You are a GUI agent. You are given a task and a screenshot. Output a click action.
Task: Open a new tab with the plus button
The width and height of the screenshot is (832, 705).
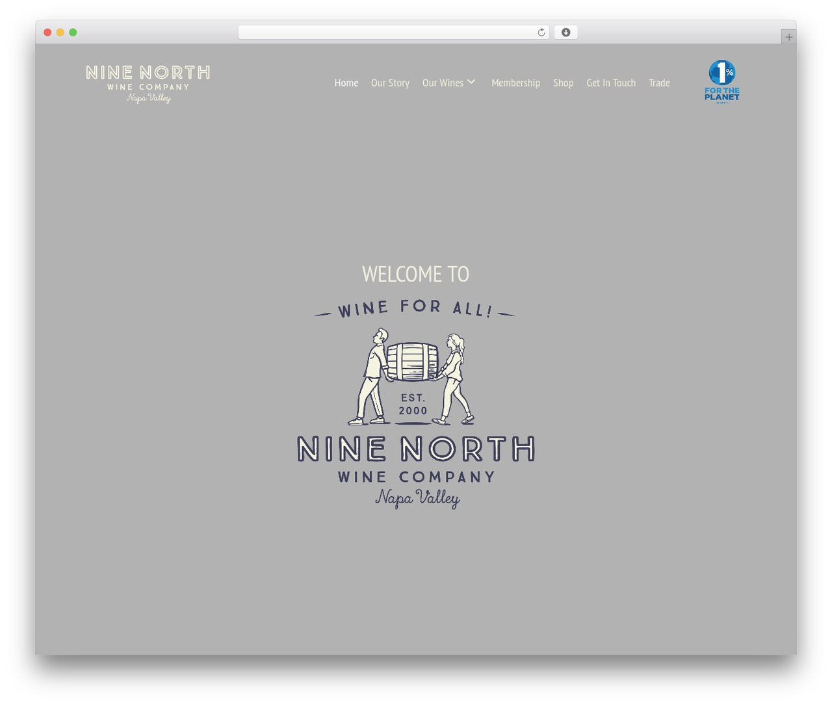click(x=788, y=37)
